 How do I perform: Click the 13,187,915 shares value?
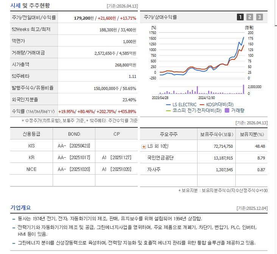(223, 158)
